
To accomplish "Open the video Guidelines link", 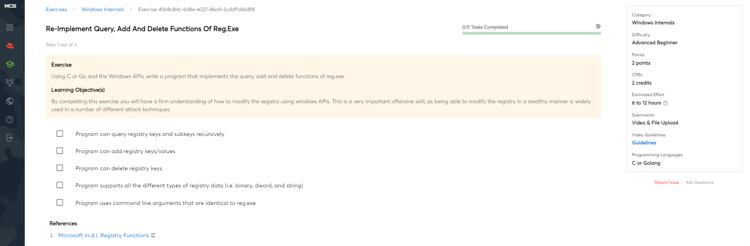I will tap(644, 143).
